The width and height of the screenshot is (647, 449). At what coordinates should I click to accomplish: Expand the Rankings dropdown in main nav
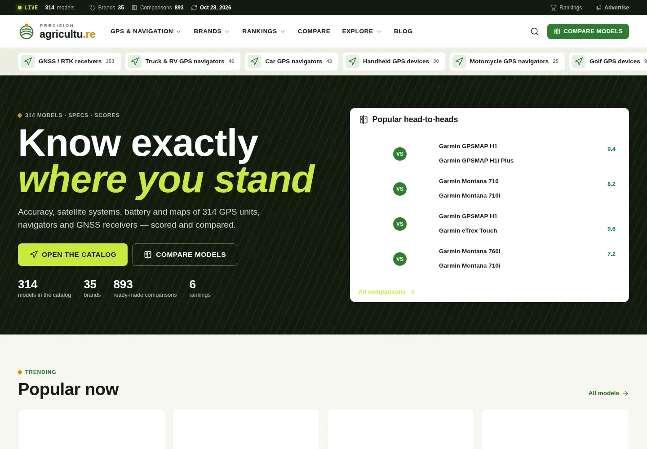click(x=264, y=31)
